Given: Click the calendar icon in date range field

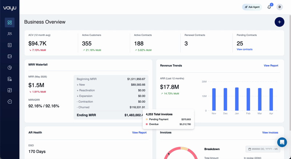Looking at the screenshot, I should coord(250,149).
